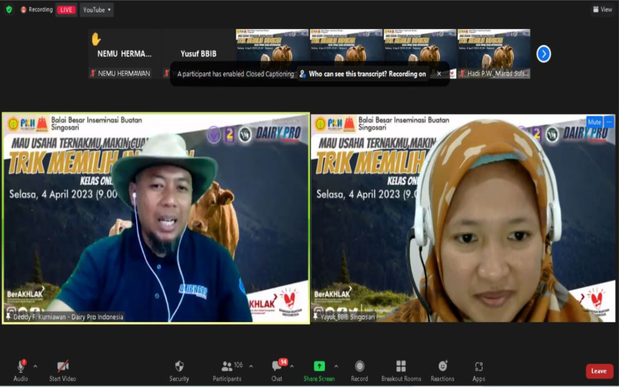The height and width of the screenshot is (387, 619).
Task: Open more options on Yayuk's video
Action: click(609, 122)
